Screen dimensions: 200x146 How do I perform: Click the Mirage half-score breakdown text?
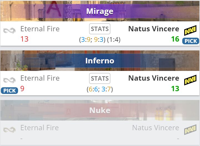(x=100, y=40)
